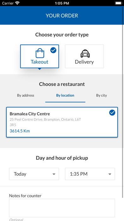Viewport: 124px width, 221px height.
Task: Switch to the By address tab
Action: tap(26, 96)
